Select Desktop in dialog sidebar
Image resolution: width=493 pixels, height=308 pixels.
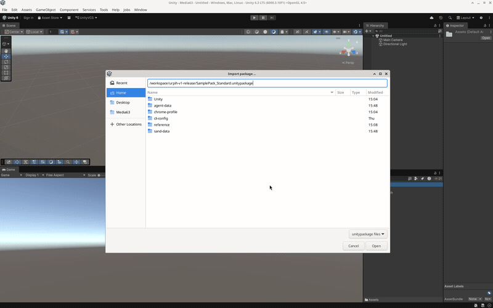point(126,102)
